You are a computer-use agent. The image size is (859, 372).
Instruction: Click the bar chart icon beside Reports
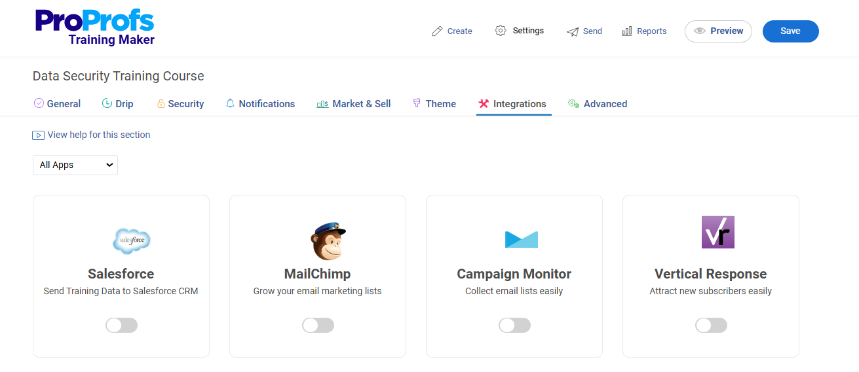(x=627, y=31)
